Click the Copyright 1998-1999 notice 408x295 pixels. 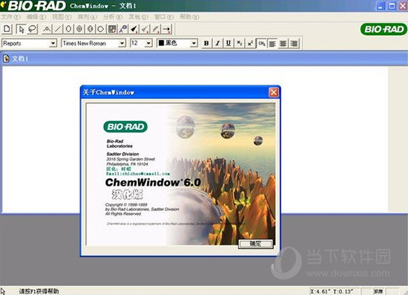tap(126, 205)
